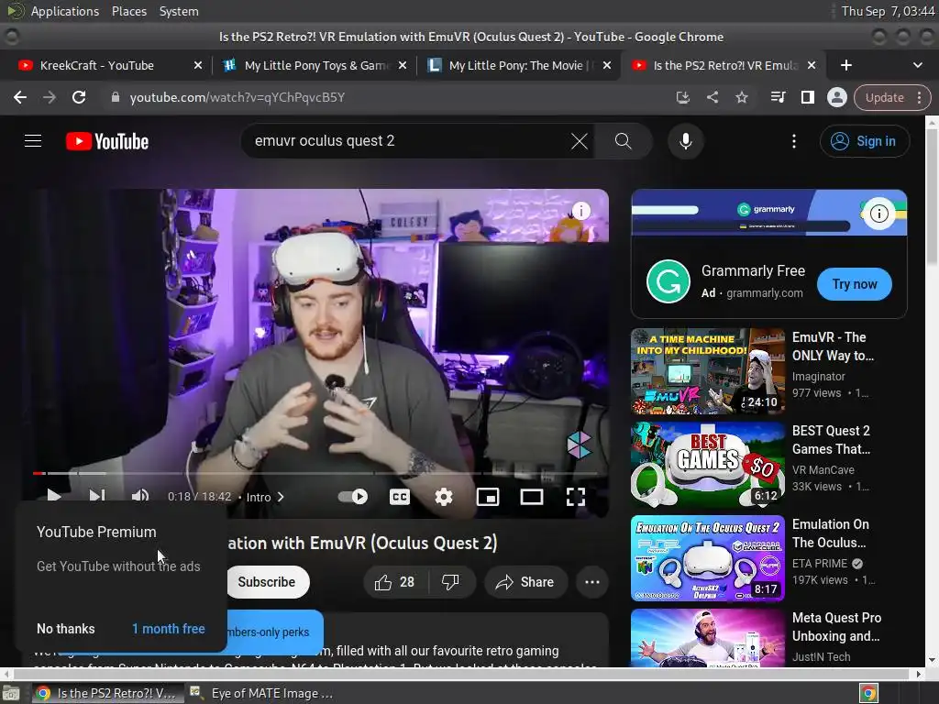Screen dimensions: 939x704
Task: Open Meta Quest Pro Unboxing title
Action: pyautogui.click(x=836, y=627)
